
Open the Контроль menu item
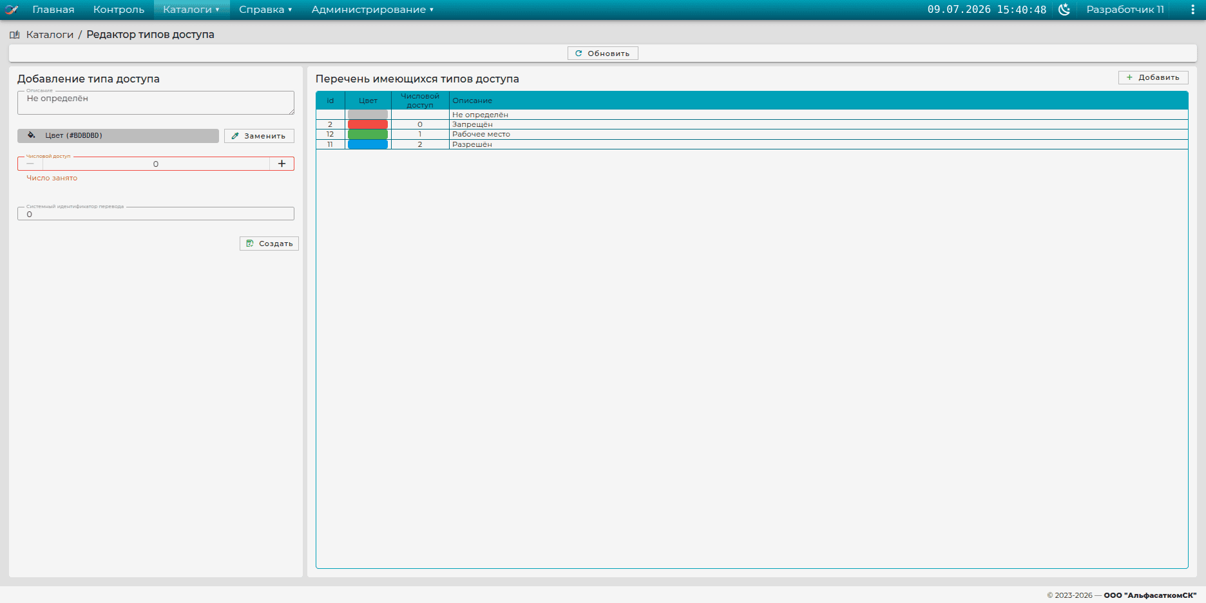(x=119, y=10)
